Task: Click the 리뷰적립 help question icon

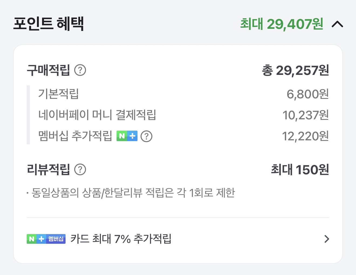Action: (x=80, y=170)
